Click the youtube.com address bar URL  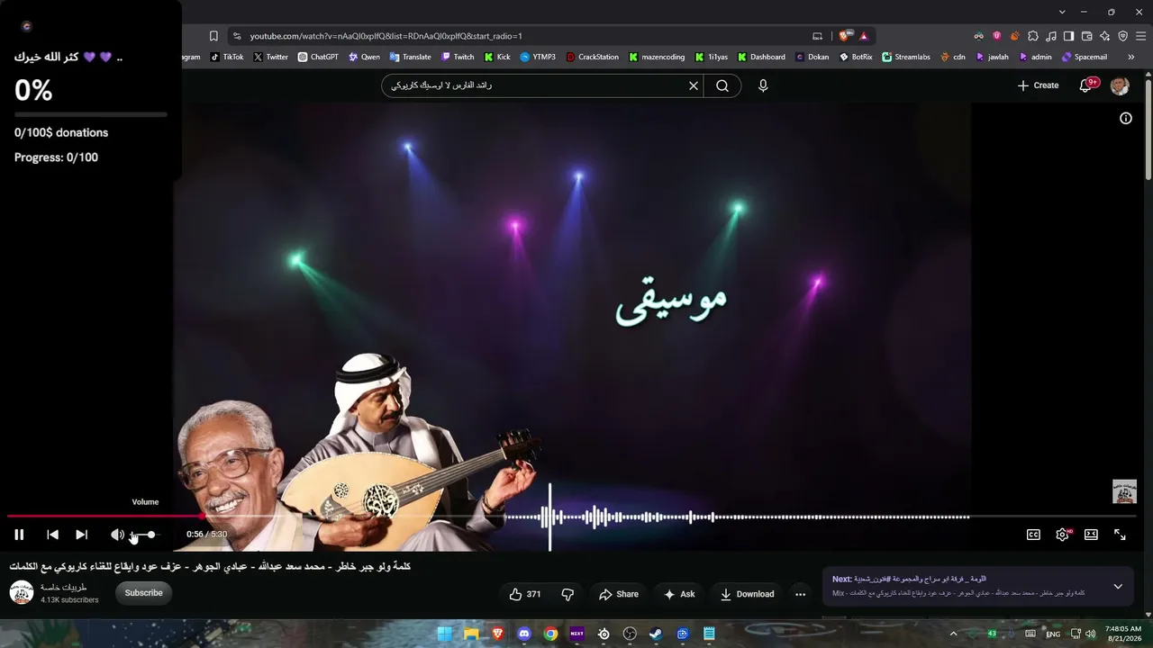pyautogui.click(x=386, y=36)
